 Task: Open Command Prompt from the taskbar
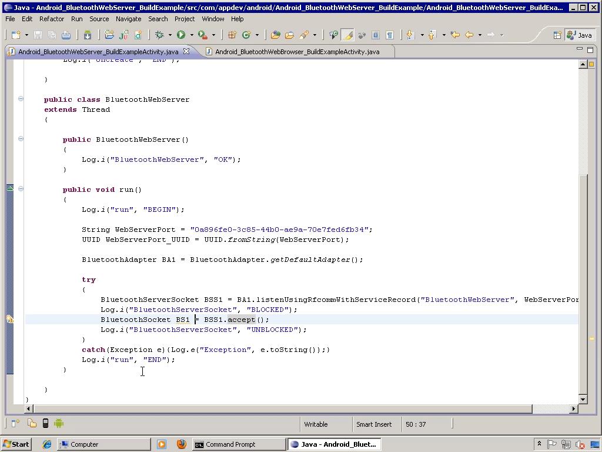(239, 444)
